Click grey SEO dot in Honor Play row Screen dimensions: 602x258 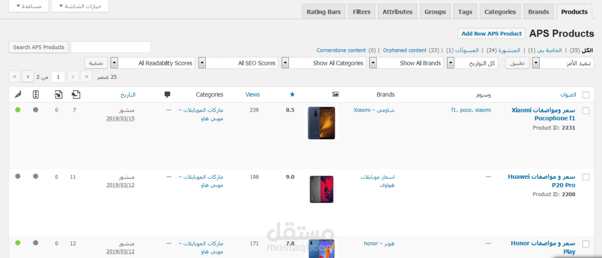pyautogui.click(x=36, y=243)
